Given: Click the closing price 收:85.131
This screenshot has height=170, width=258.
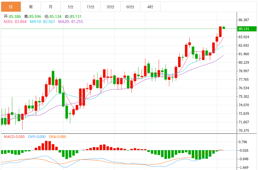Looking at the screenshot, I should 73,16.
